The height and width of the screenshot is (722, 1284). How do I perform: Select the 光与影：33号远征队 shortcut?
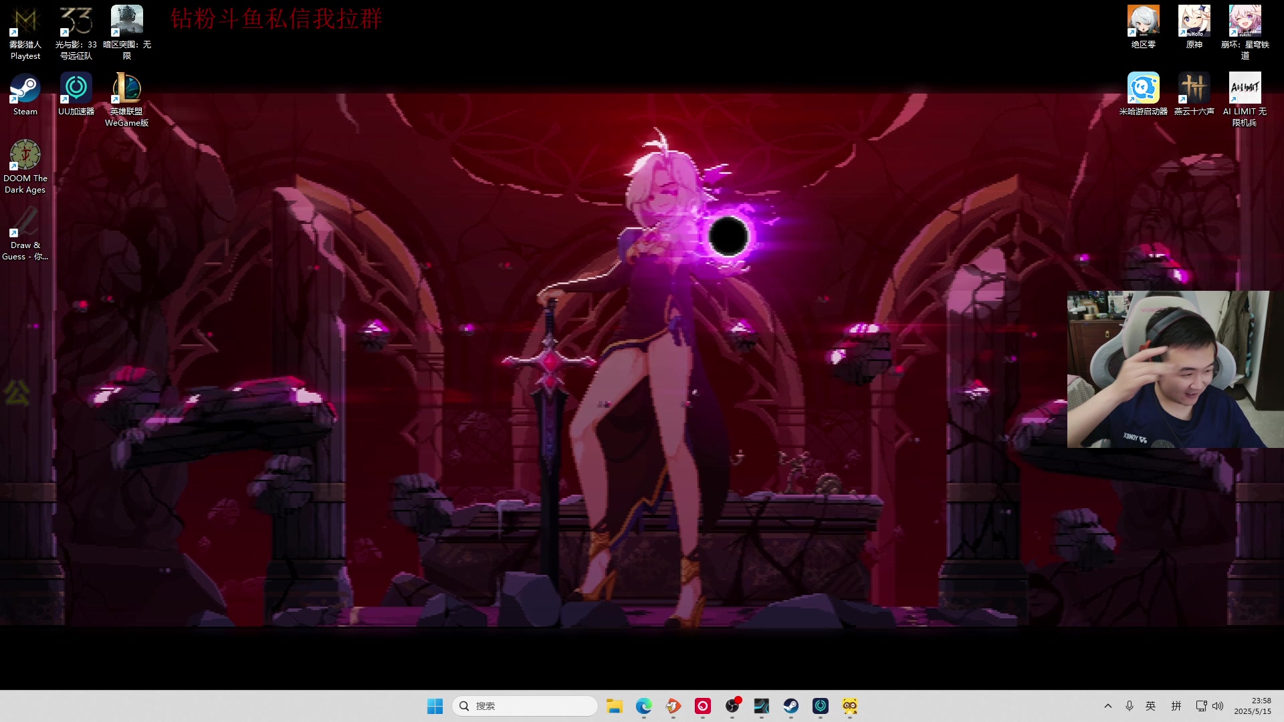tap(76, 33)
